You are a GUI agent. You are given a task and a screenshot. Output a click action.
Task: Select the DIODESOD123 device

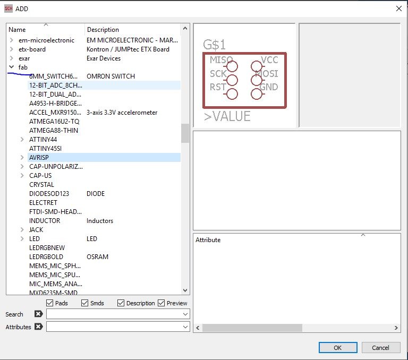pyautogui.click(x=49, y=193)
